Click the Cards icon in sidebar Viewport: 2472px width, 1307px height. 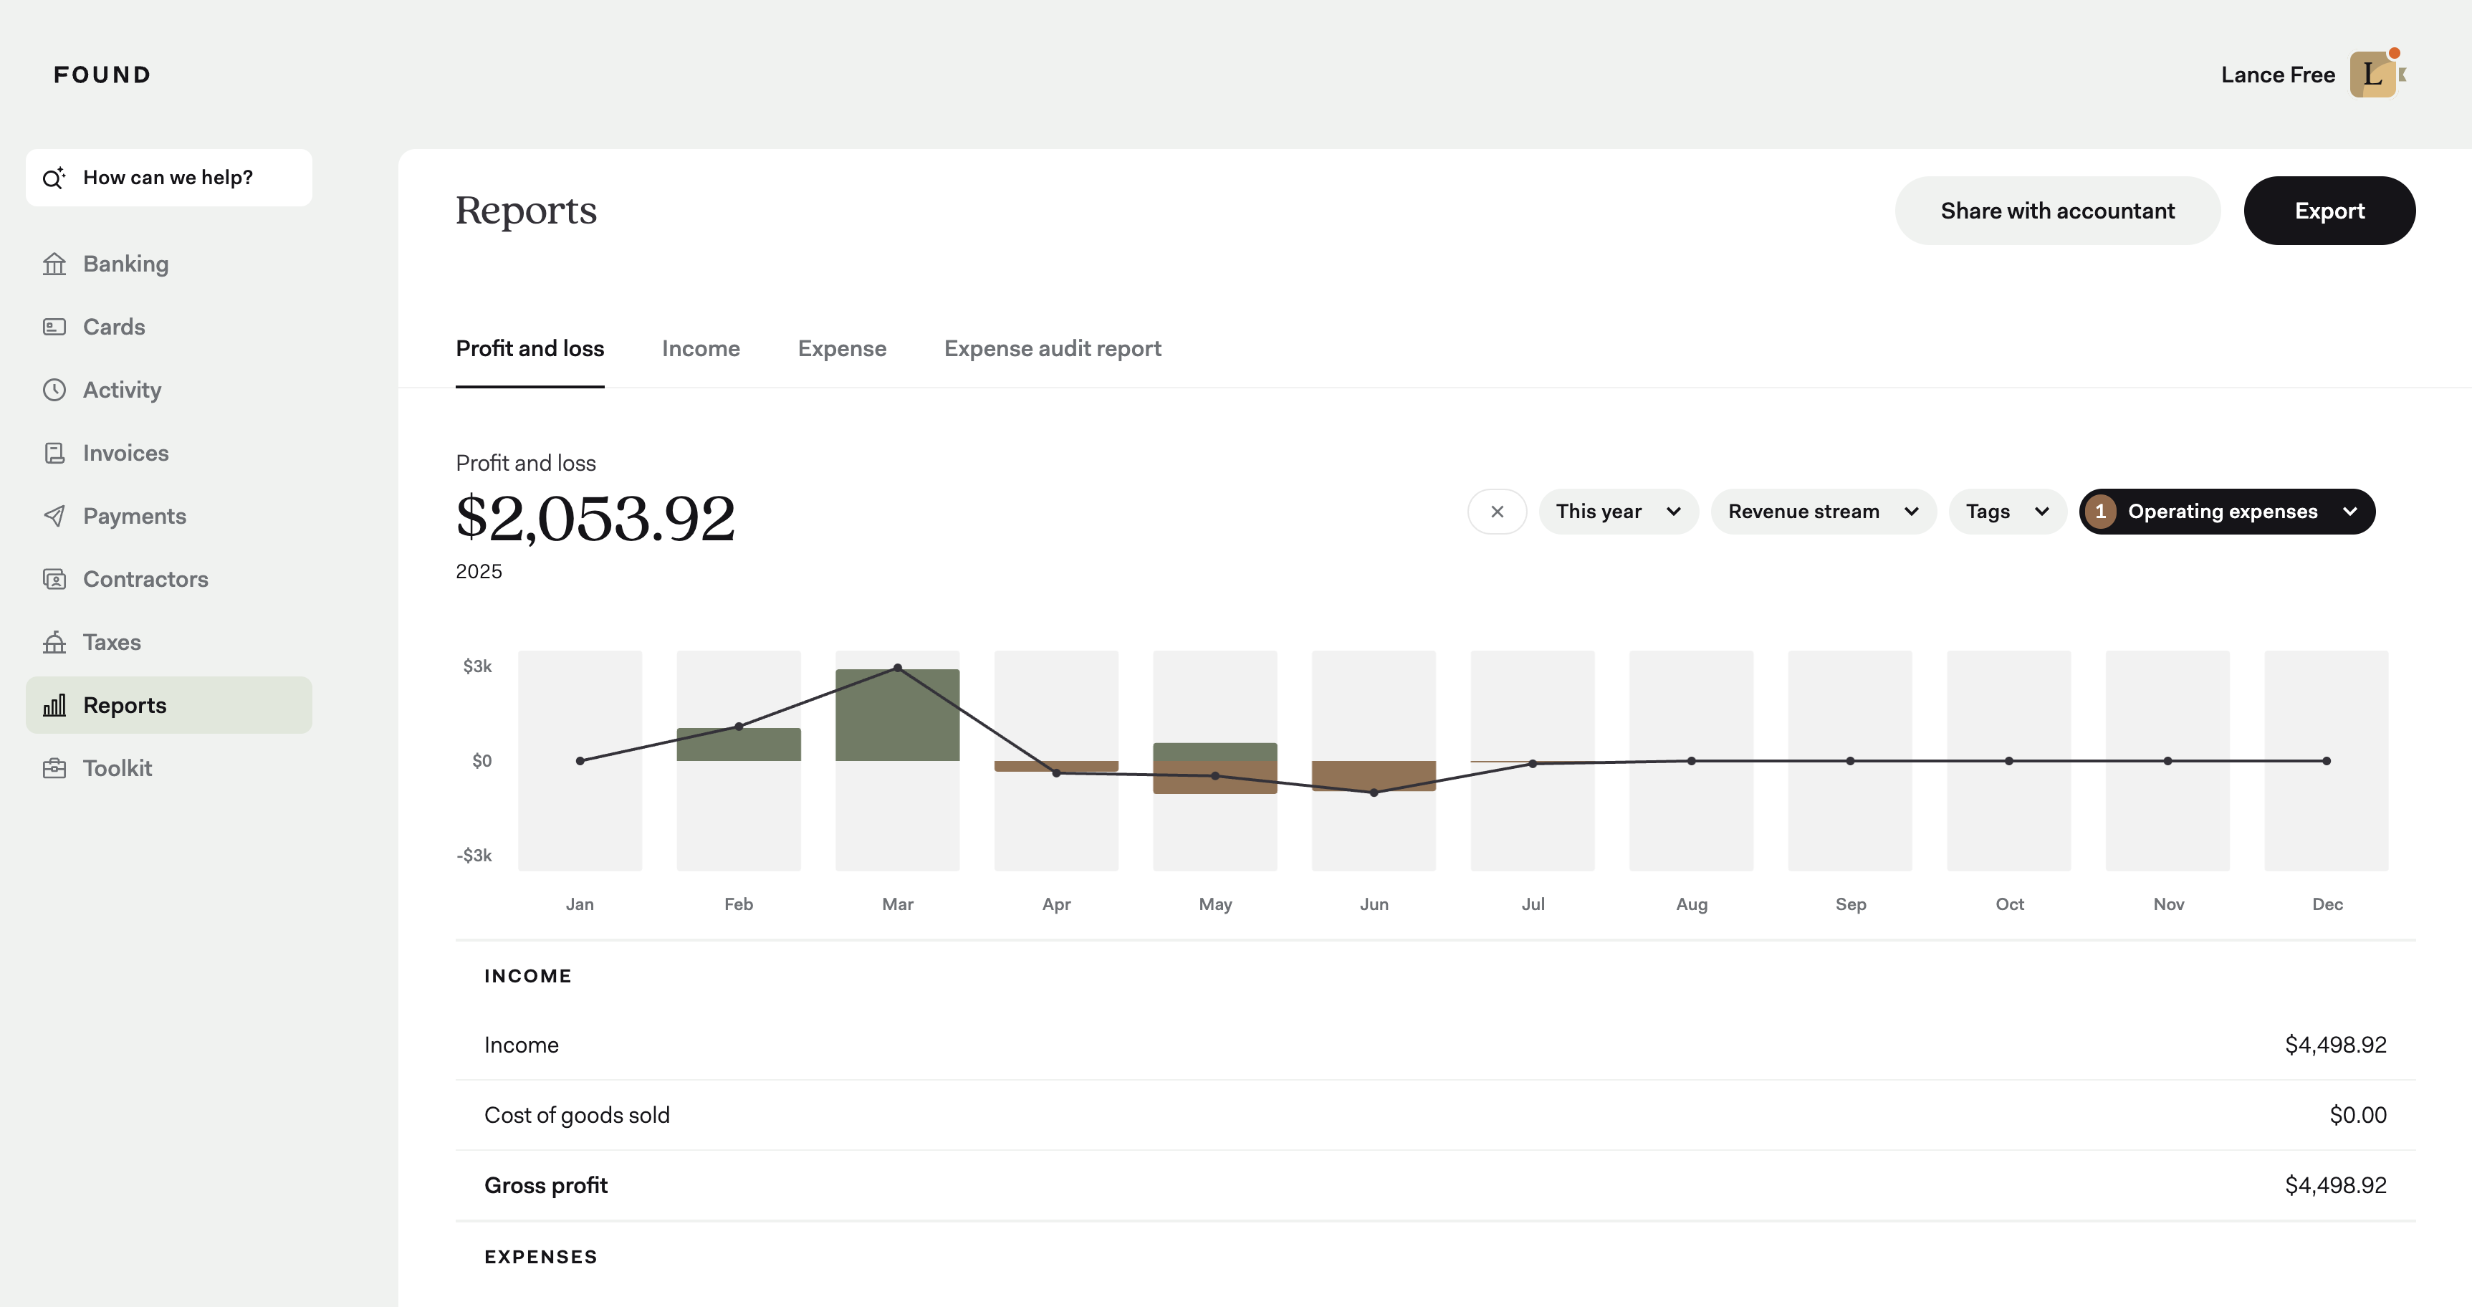pos(54,327)
